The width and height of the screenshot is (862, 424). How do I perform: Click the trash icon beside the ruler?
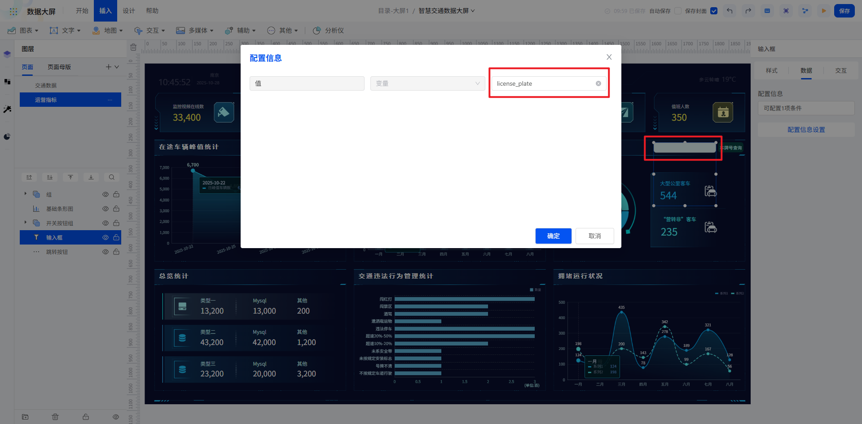[x=133, y=47]
